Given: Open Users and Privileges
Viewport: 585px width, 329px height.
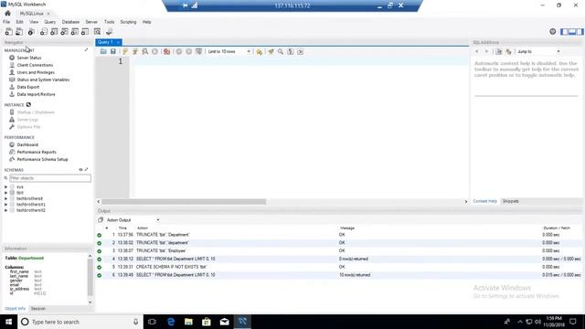Looking at the screenshot, I should [x=36, y=72].
